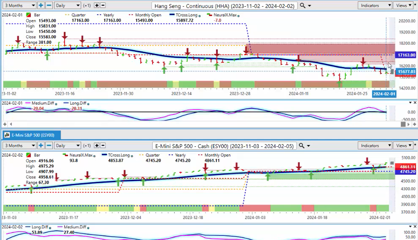Image resolution: width=418 pixels, height=240 pixels.
Task: Open the 3 Months range dropdown on E-Mini chart
Action: coord(19,145)
